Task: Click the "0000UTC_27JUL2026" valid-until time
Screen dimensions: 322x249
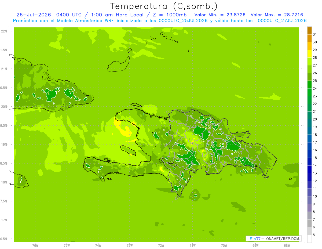Action: [282, 21]
